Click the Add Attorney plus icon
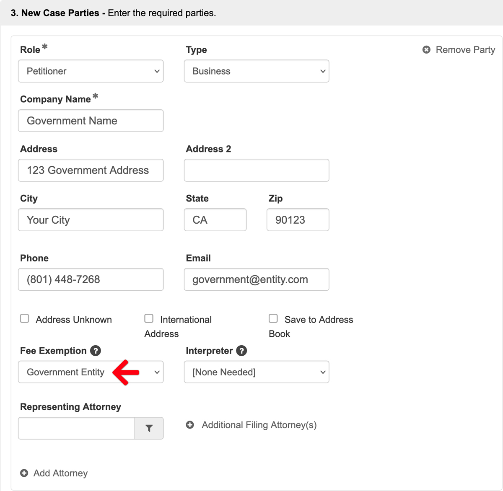The width and height of the screenshot is (503, 491). pyautogui.click(x=24, y=473)
